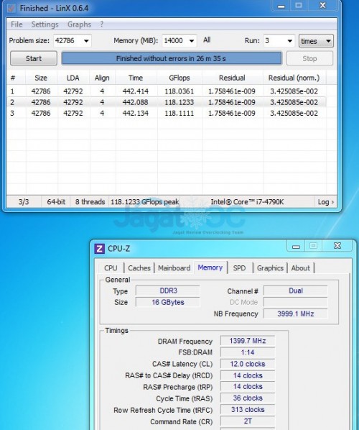359x430 pixels.
Task: Click the LinX title bar app icon
Action: [11, 8]
